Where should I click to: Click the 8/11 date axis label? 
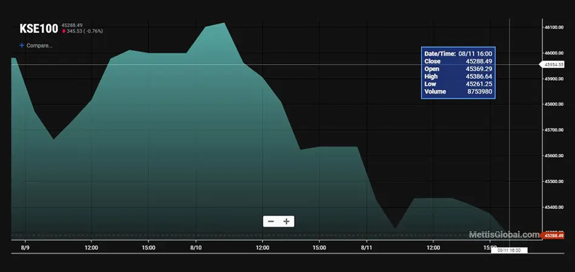[x=367, y=247]
